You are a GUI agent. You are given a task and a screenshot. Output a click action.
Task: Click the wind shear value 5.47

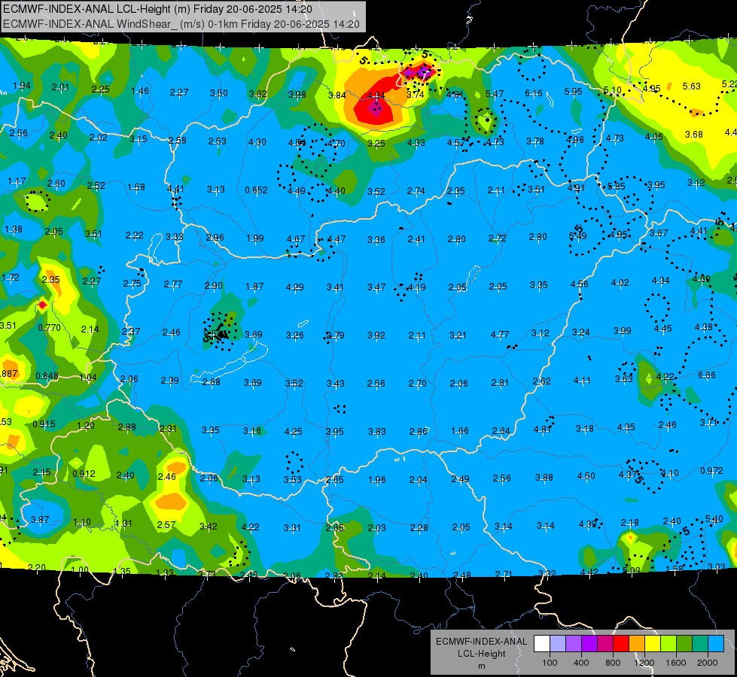[495, 94]
